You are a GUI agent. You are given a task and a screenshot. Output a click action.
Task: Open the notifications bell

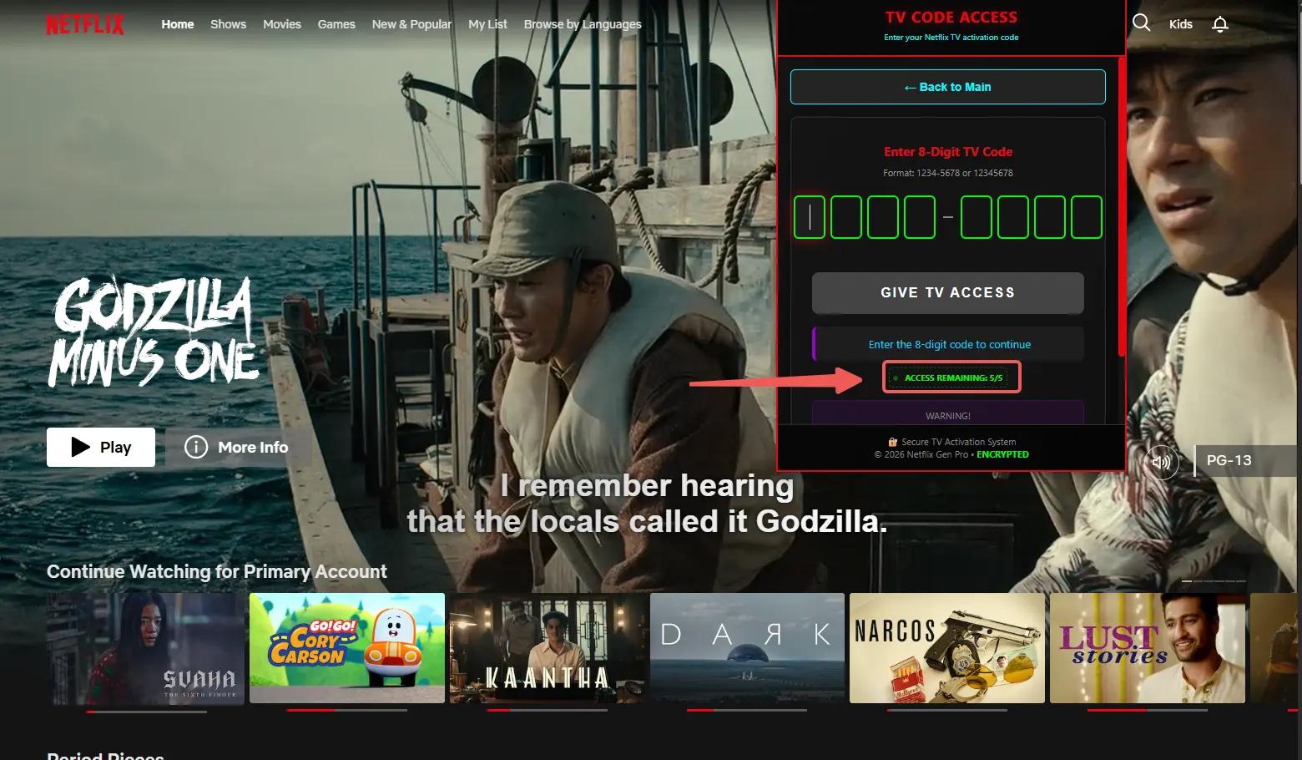click(x=1220, y=24)
